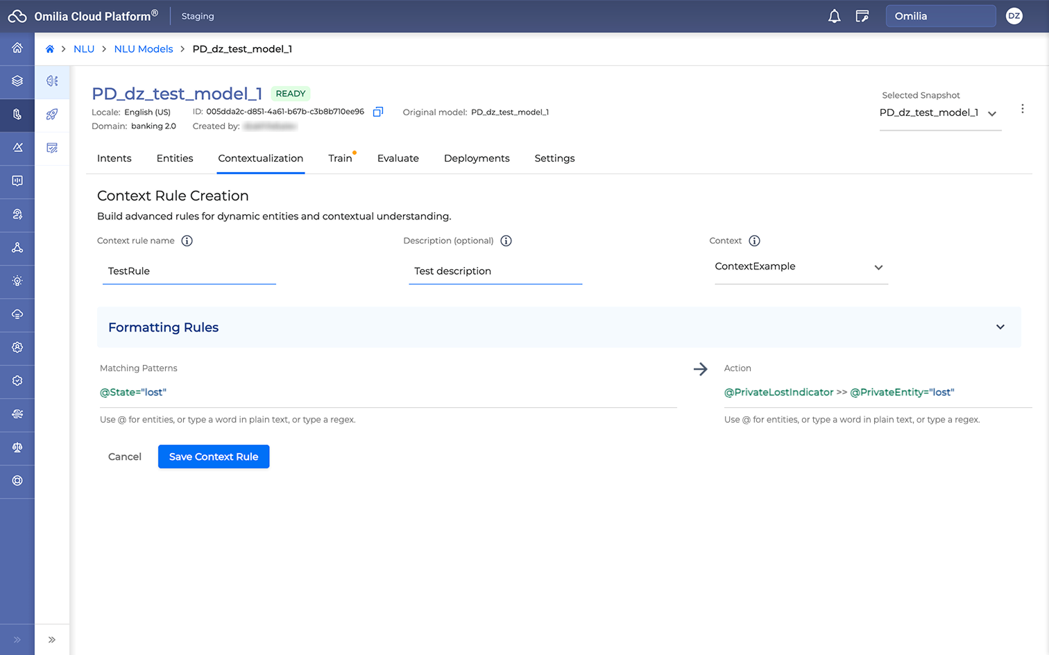Cancel the context rule creation
The image size is (1049, 655).
[x=125, y=457]
